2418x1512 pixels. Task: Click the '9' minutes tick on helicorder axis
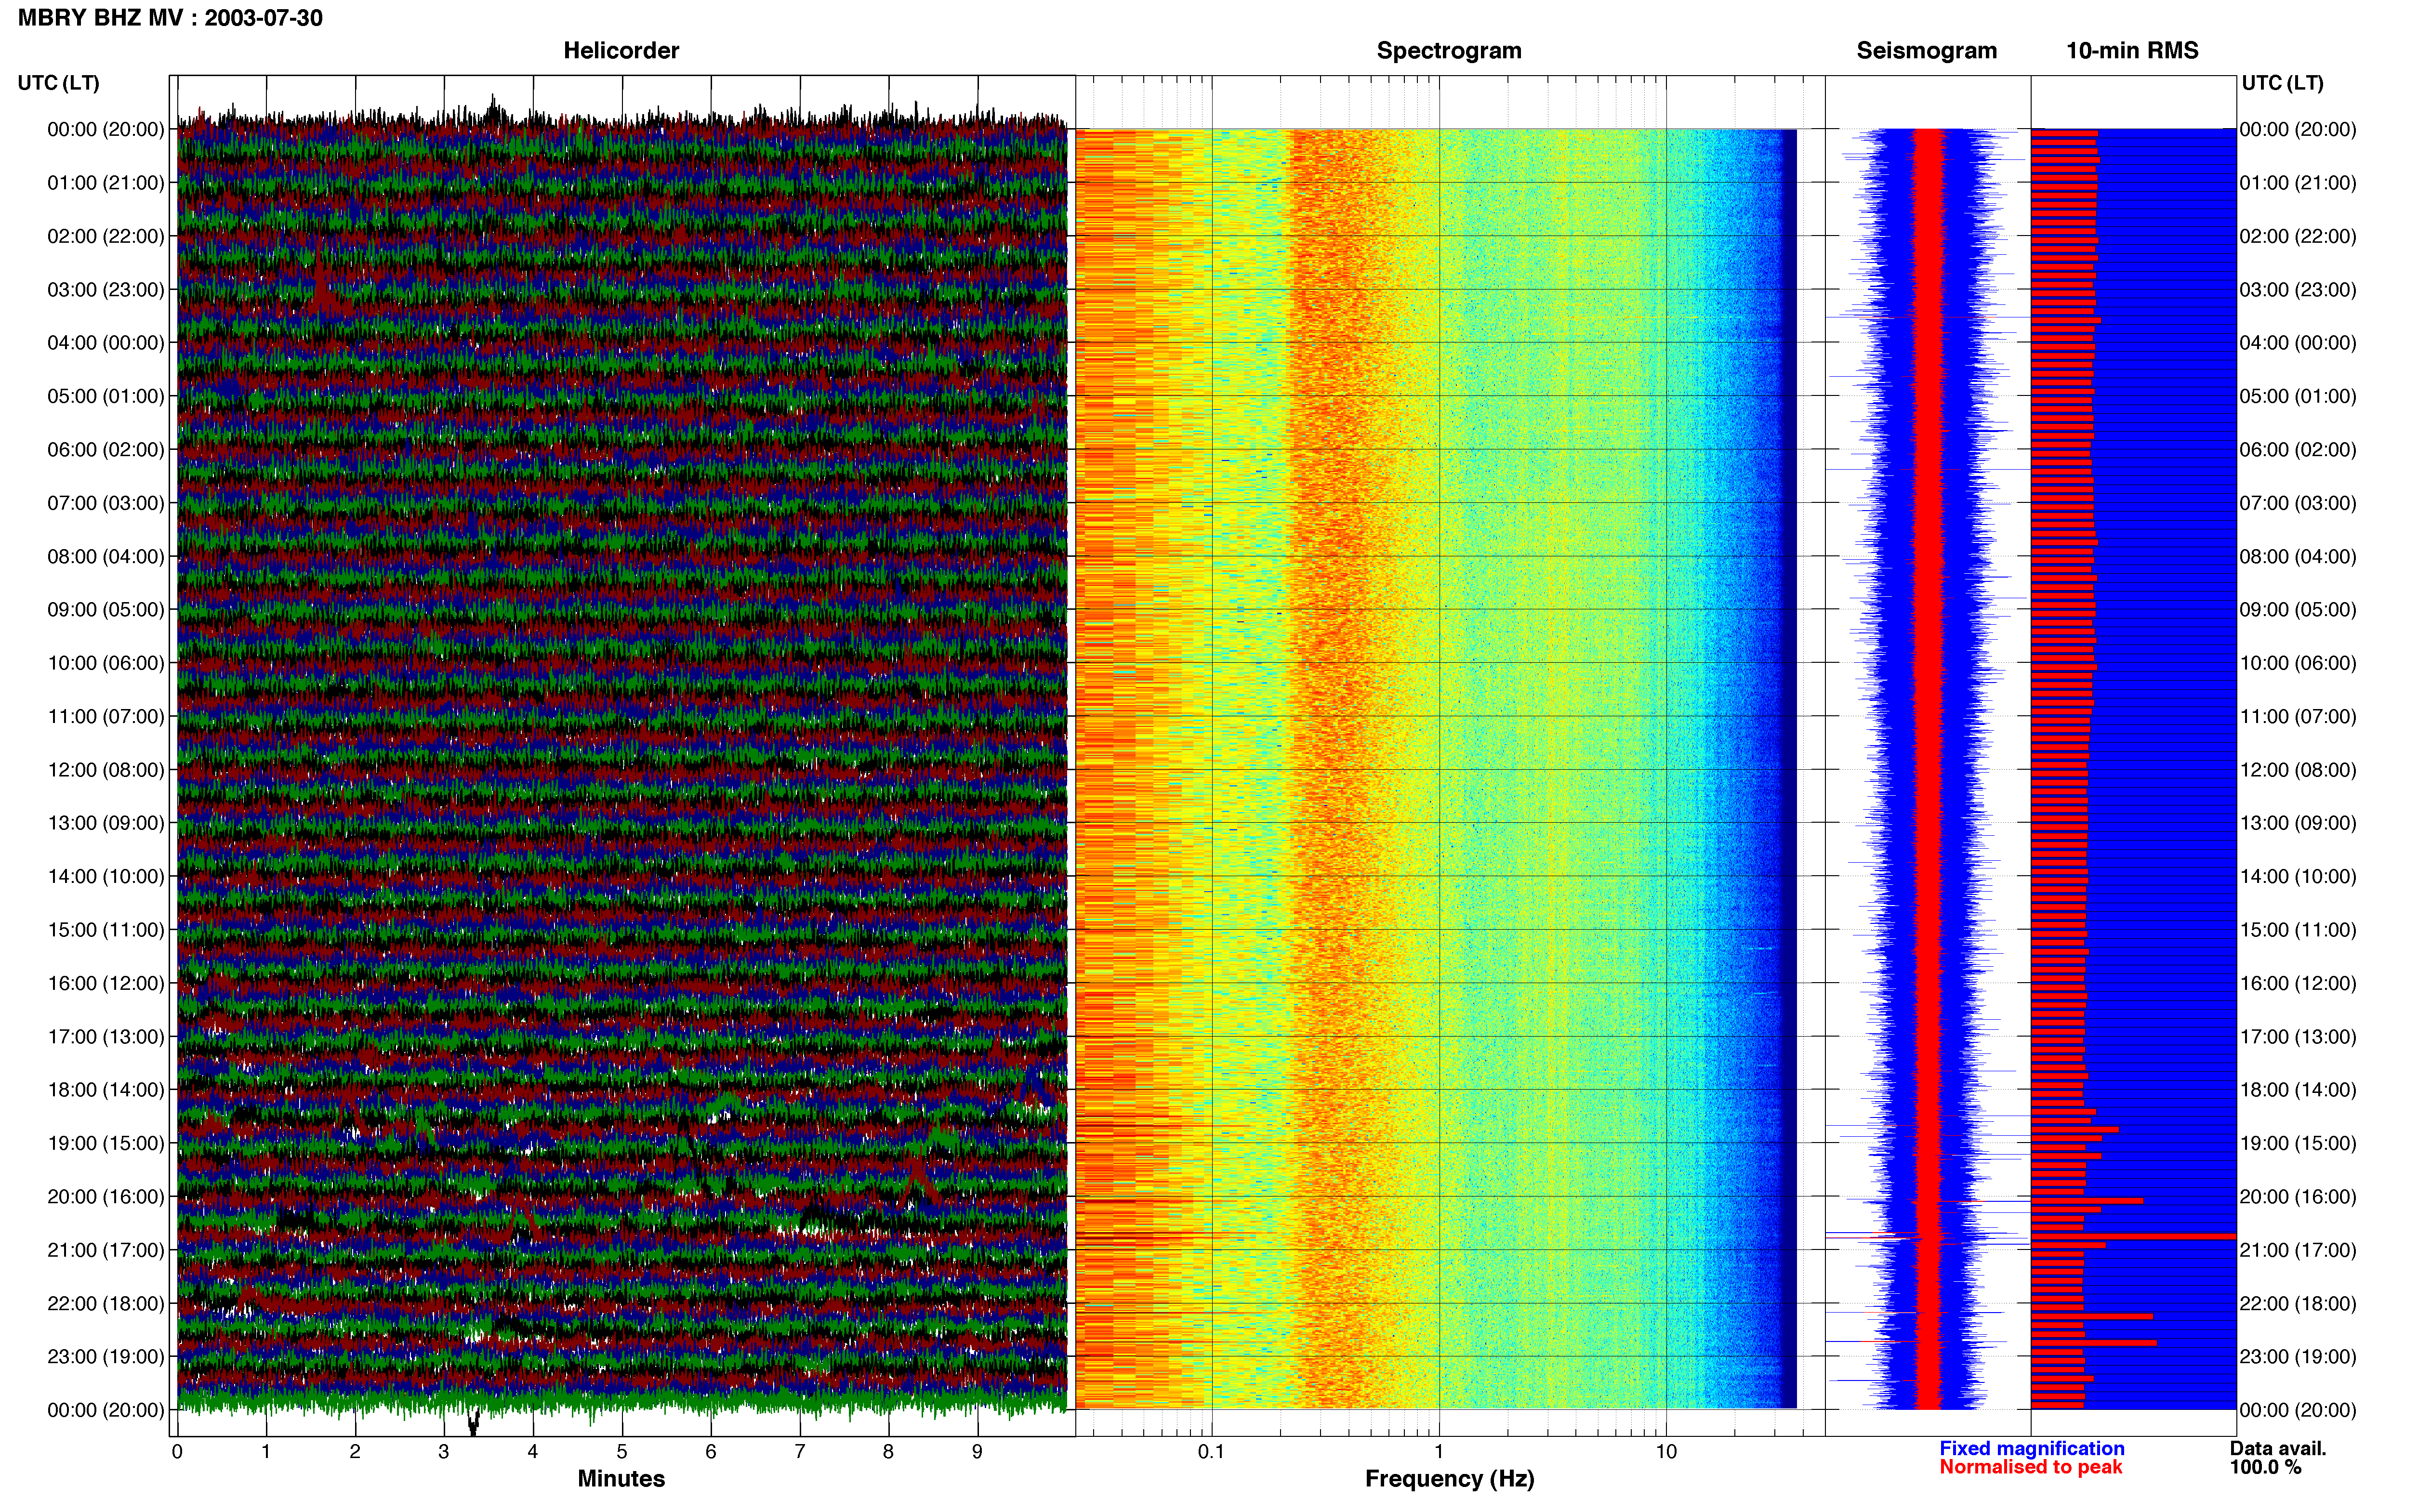[977, 1452]
